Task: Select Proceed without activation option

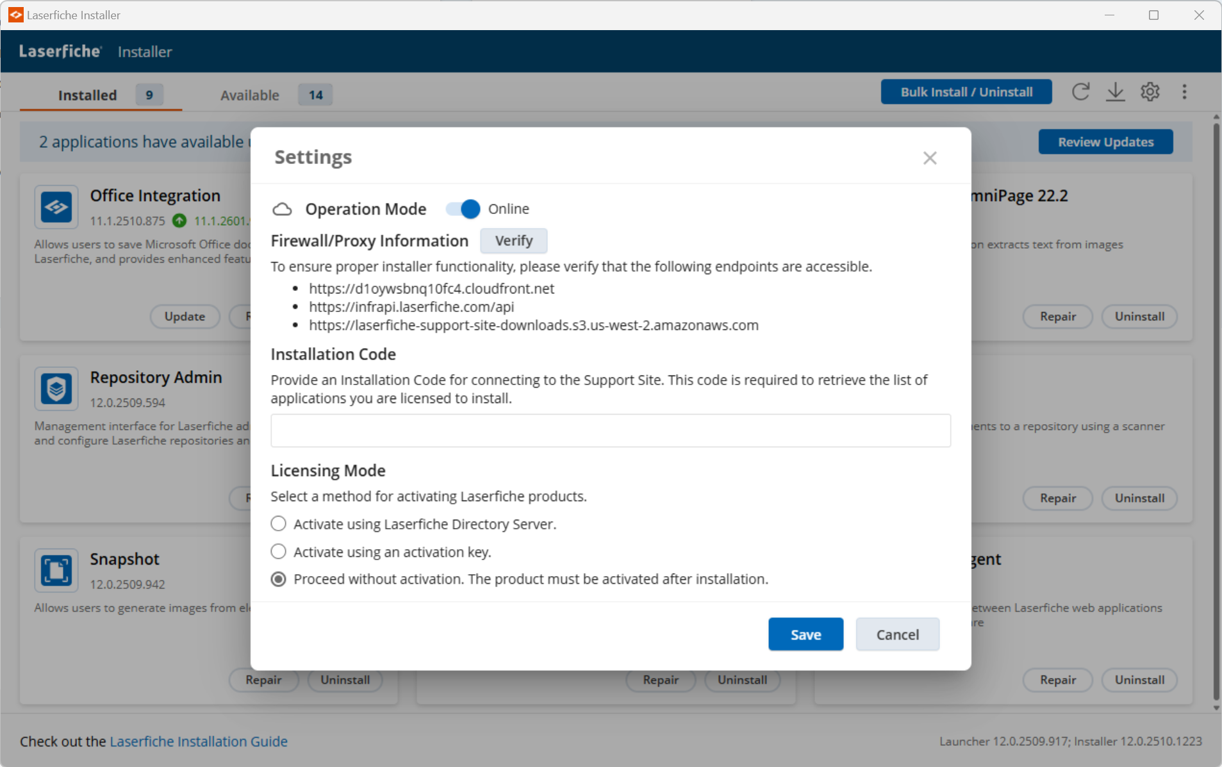Action: coord(278,579)
